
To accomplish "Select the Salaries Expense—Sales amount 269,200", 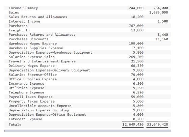I will pos(136,57).
